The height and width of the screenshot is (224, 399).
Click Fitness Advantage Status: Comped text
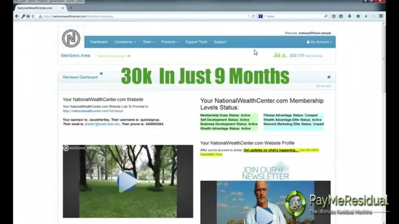coord(291,115)
